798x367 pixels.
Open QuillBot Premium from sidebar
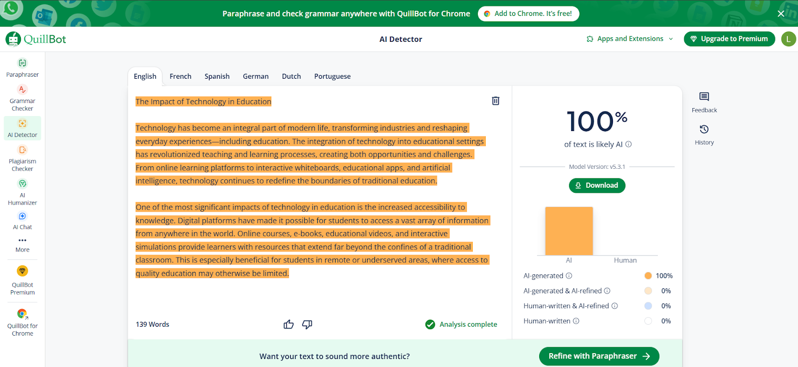[x=22, y=281]
